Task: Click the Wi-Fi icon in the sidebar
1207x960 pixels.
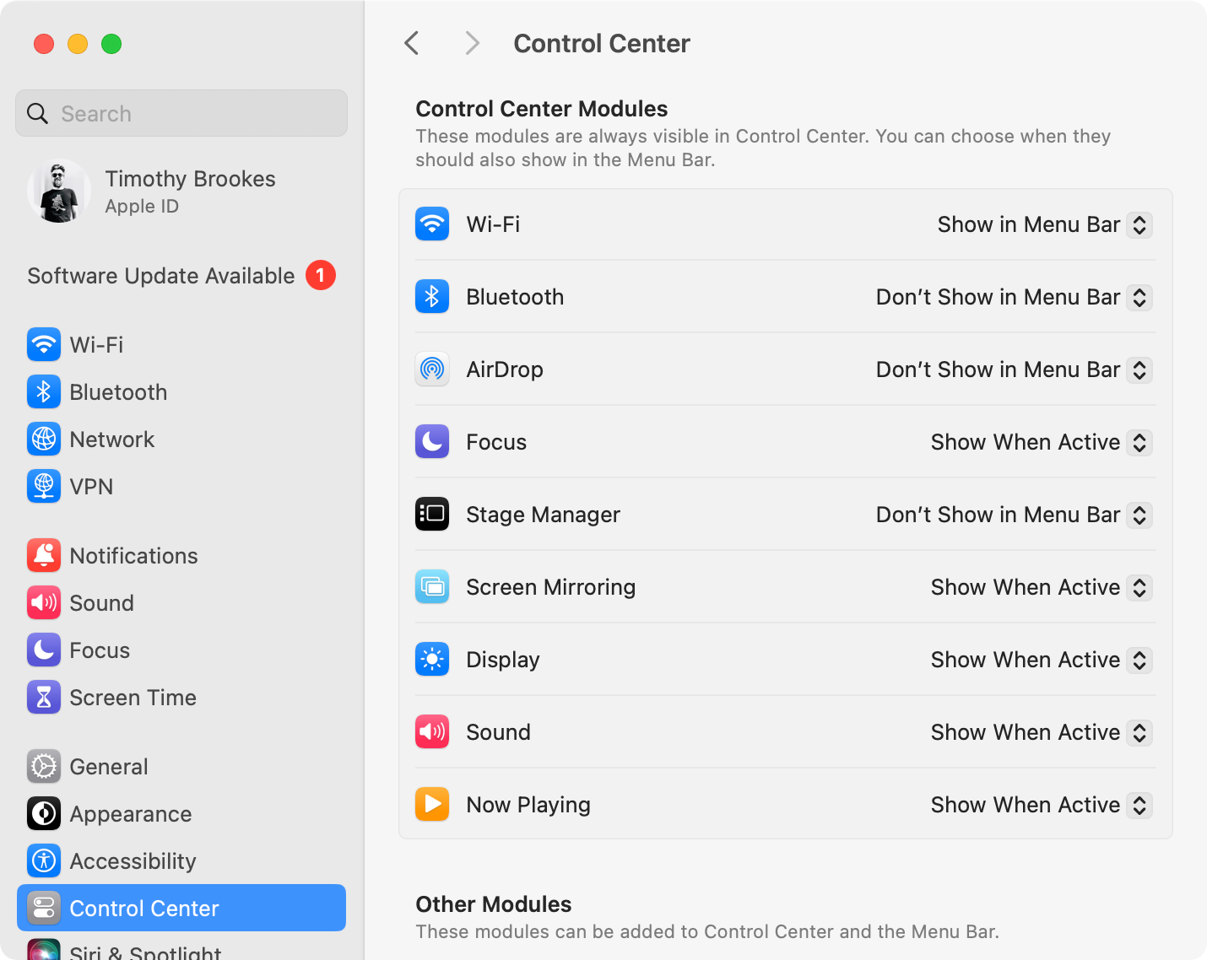Action: [x=44, y=344]
